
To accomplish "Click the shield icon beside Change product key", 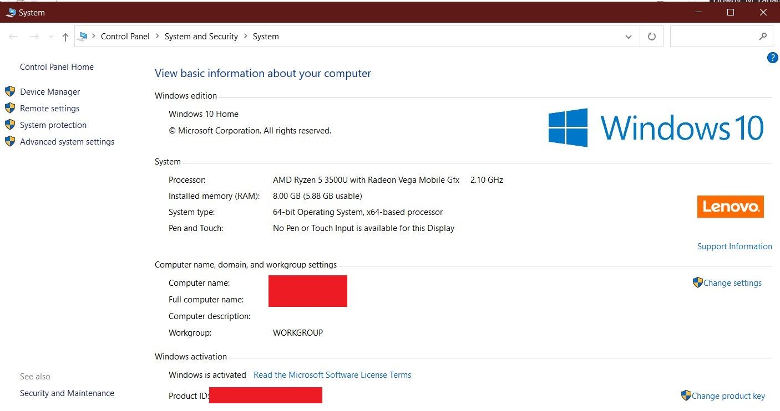I will [686, 395].
